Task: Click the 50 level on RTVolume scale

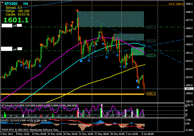Action: click(x=186, y=110)
